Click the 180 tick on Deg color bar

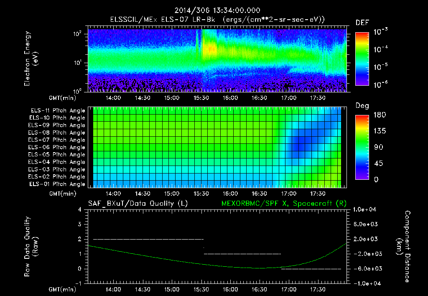click(380, 115)
